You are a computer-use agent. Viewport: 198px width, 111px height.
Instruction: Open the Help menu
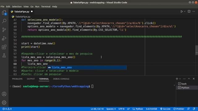[x=54, y=6]
